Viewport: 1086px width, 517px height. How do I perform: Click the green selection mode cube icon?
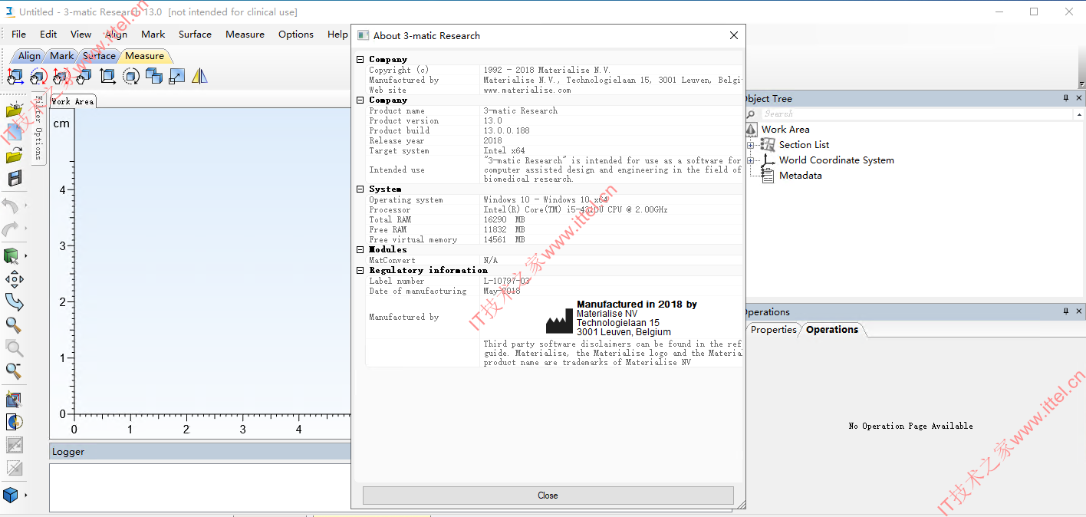pyautogui.click(x=11, y=255)
